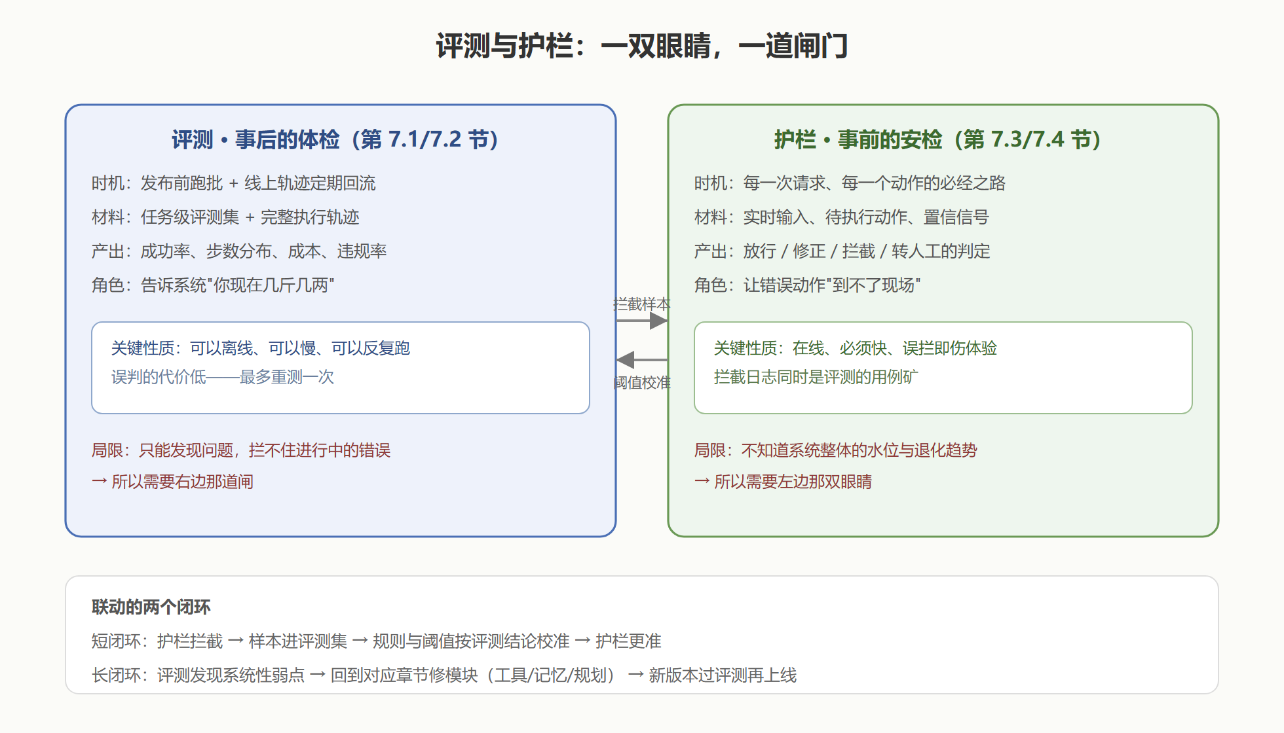1284x733 pixels.
Task: Click line '时机：每一次请求、每一个动作的必经之路'
Action: 850,183
